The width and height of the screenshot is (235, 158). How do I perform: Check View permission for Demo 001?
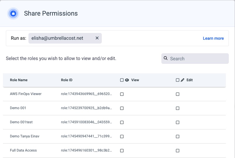pyautogui.click(x=122, y=108)
